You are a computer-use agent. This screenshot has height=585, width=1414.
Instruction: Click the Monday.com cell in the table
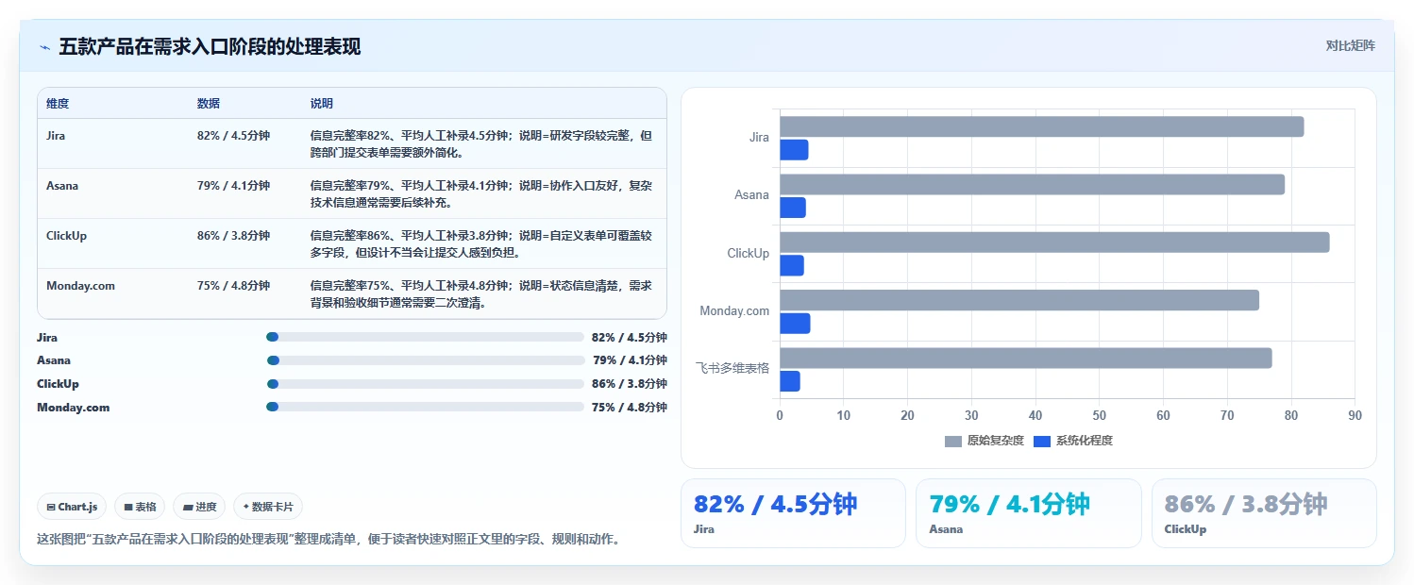[80, 286]
